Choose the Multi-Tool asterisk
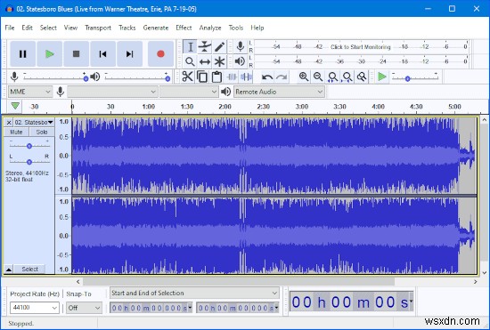Viewport: 490px width, 330px height. click(219, 61)
